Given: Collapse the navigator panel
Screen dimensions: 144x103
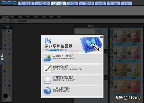Looking at the screenshot, I should pyautogui.click(x=107, y=26).
